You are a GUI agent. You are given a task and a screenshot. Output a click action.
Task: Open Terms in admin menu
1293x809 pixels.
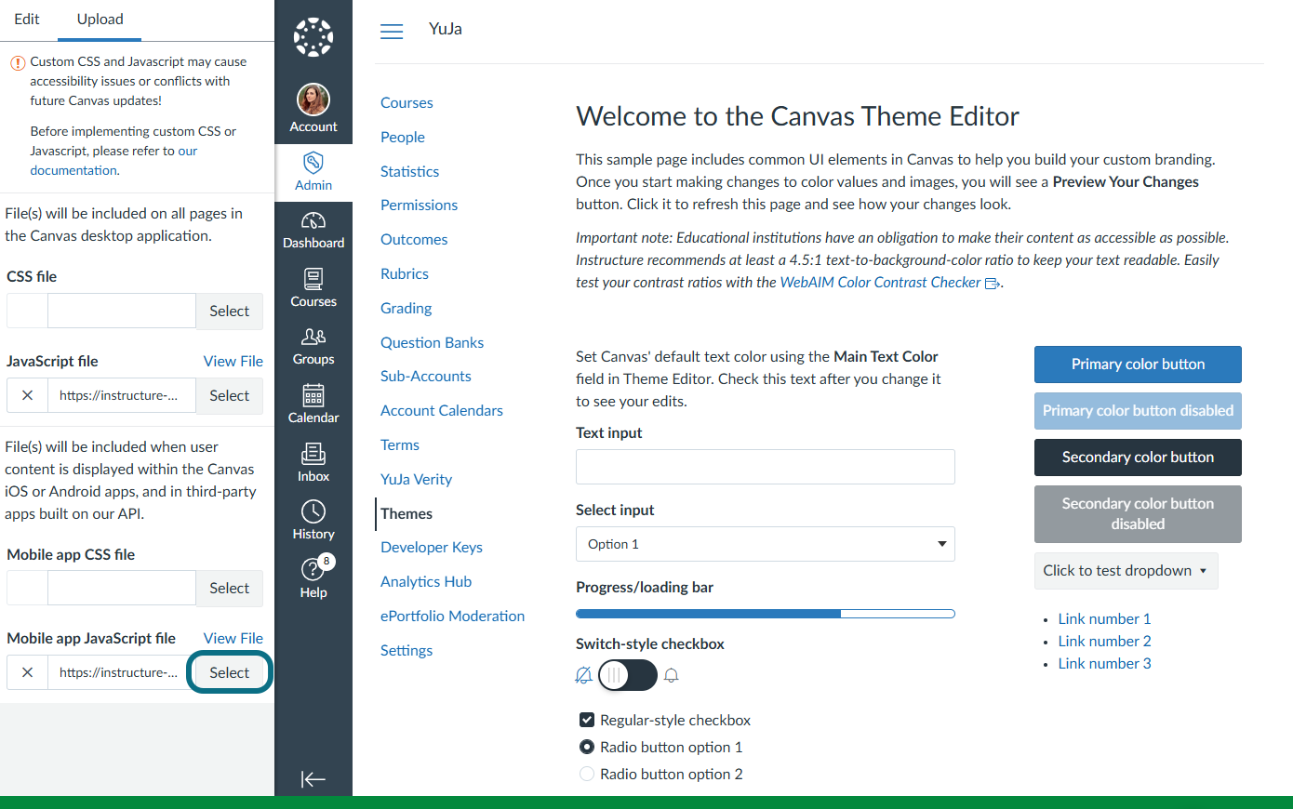[400, 444]
